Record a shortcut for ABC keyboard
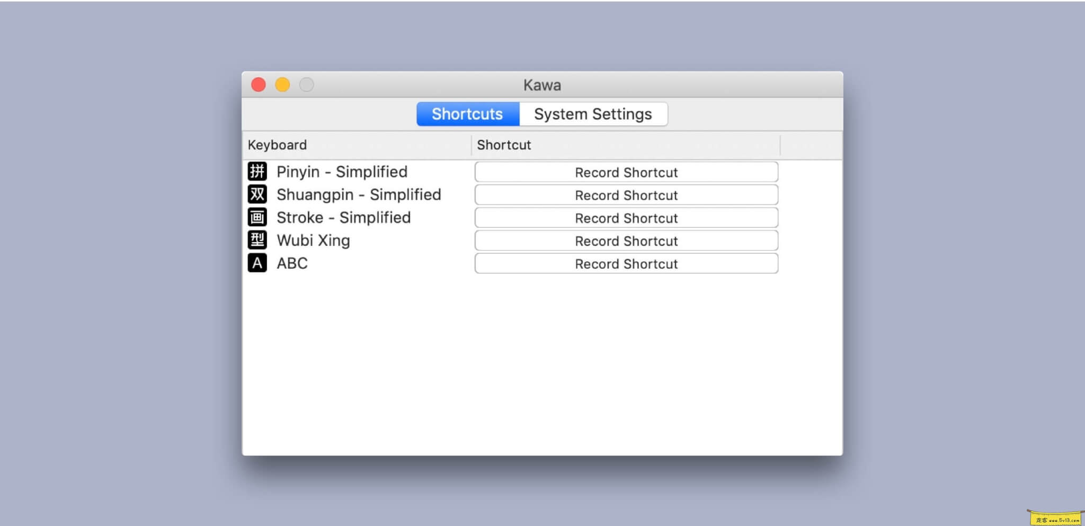The width and height of the screenshot is (1085, 526). (x=626, y=264)
